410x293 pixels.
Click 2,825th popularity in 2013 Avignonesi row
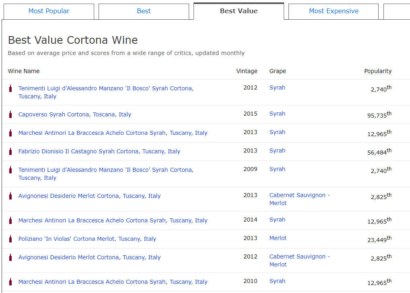click(381, 196)
